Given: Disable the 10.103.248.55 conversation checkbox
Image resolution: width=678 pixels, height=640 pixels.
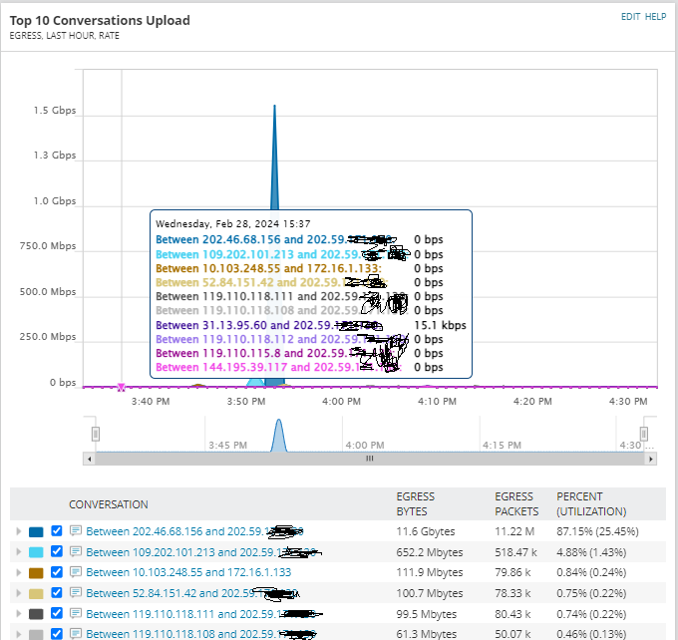Looking at the screenshot, I should pos(57,572).
